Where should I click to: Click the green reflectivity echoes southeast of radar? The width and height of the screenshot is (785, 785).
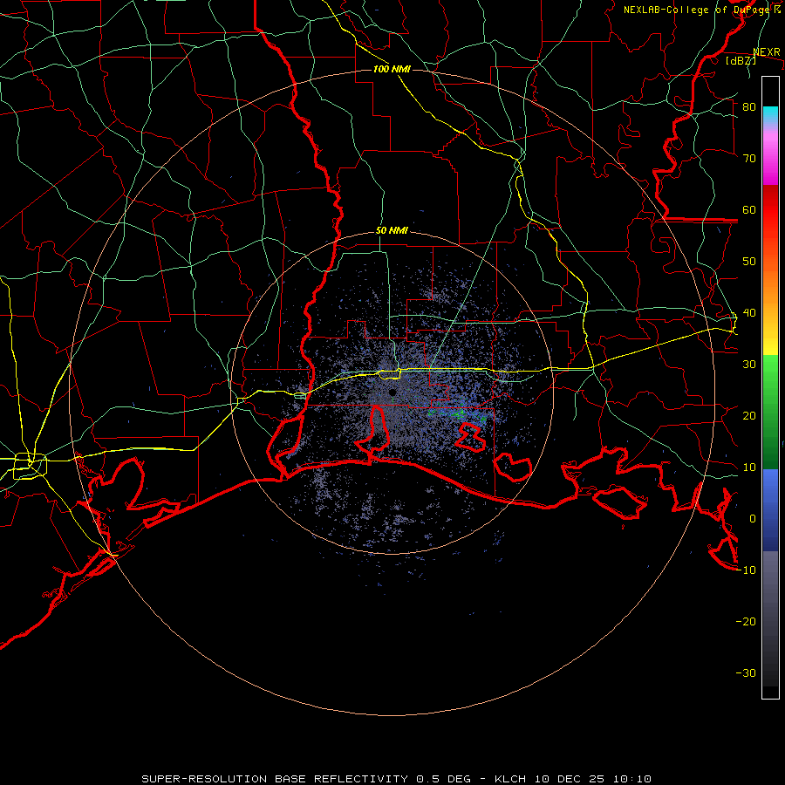click(x=460, y=414)
